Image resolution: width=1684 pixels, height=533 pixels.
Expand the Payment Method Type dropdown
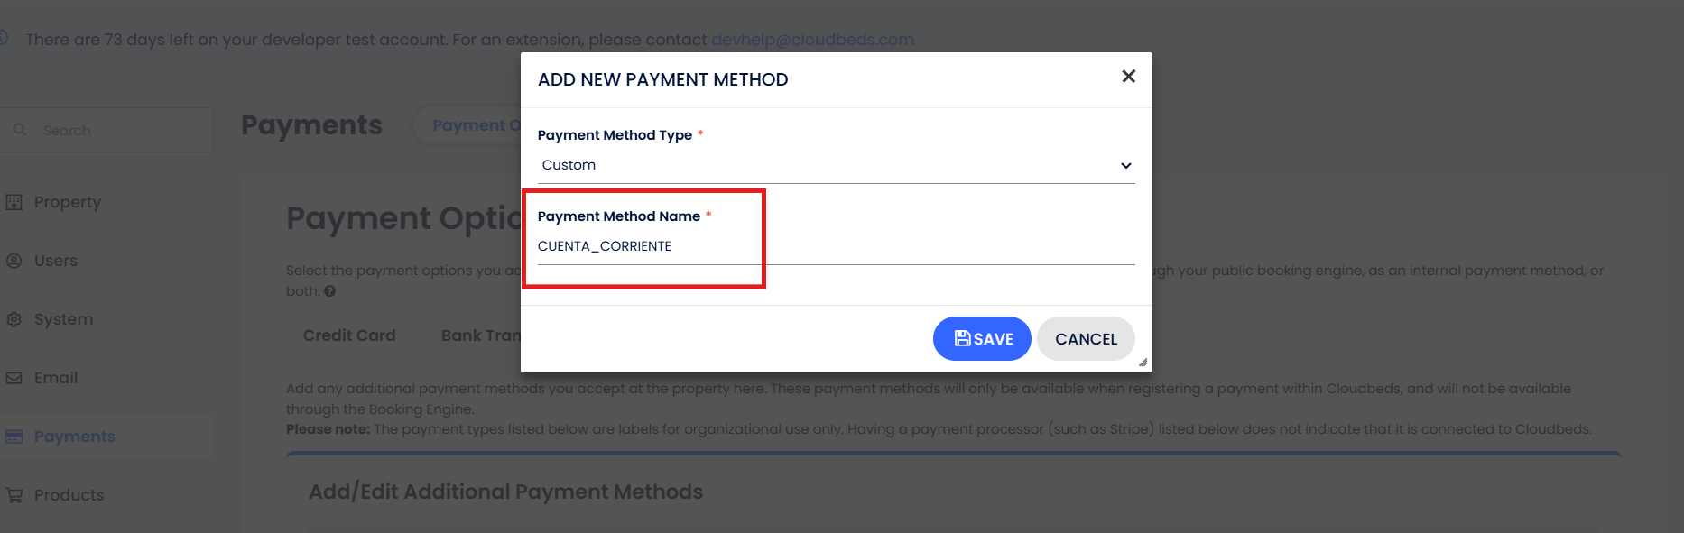coord(836,165)
